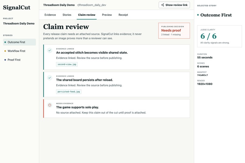Click the Threadloom Daily Demo title in the header
Image resolution: width=245 pixels, height=163 pixels.
59,5
